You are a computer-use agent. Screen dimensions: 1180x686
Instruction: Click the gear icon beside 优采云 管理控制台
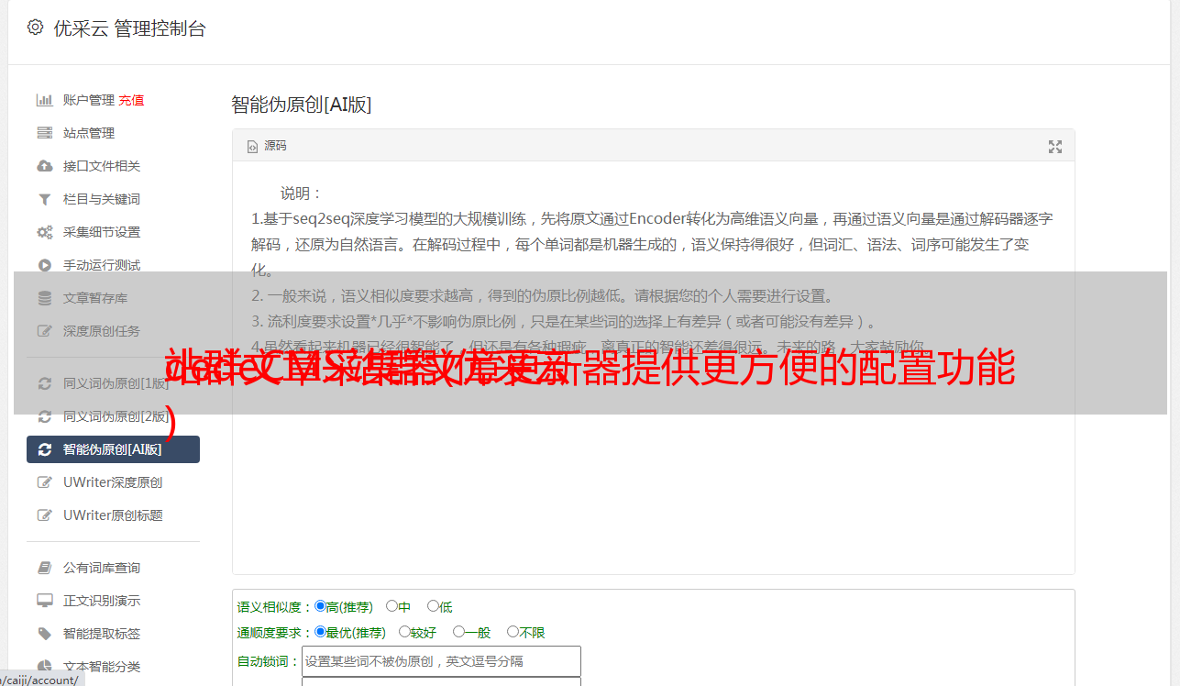[x=35, y=28]
